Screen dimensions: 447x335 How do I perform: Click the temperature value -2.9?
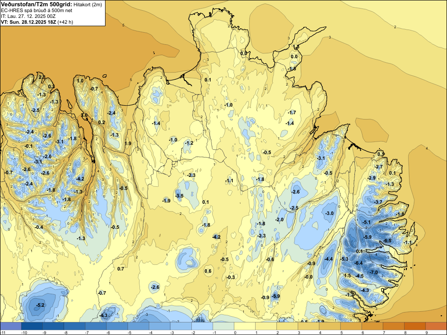coord(372,178)
